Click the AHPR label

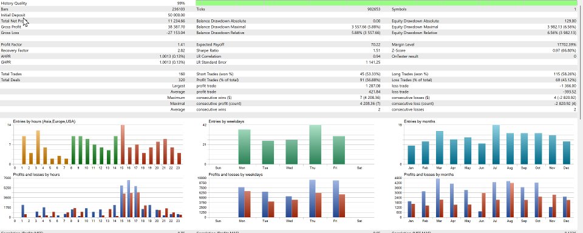(5, 56)
